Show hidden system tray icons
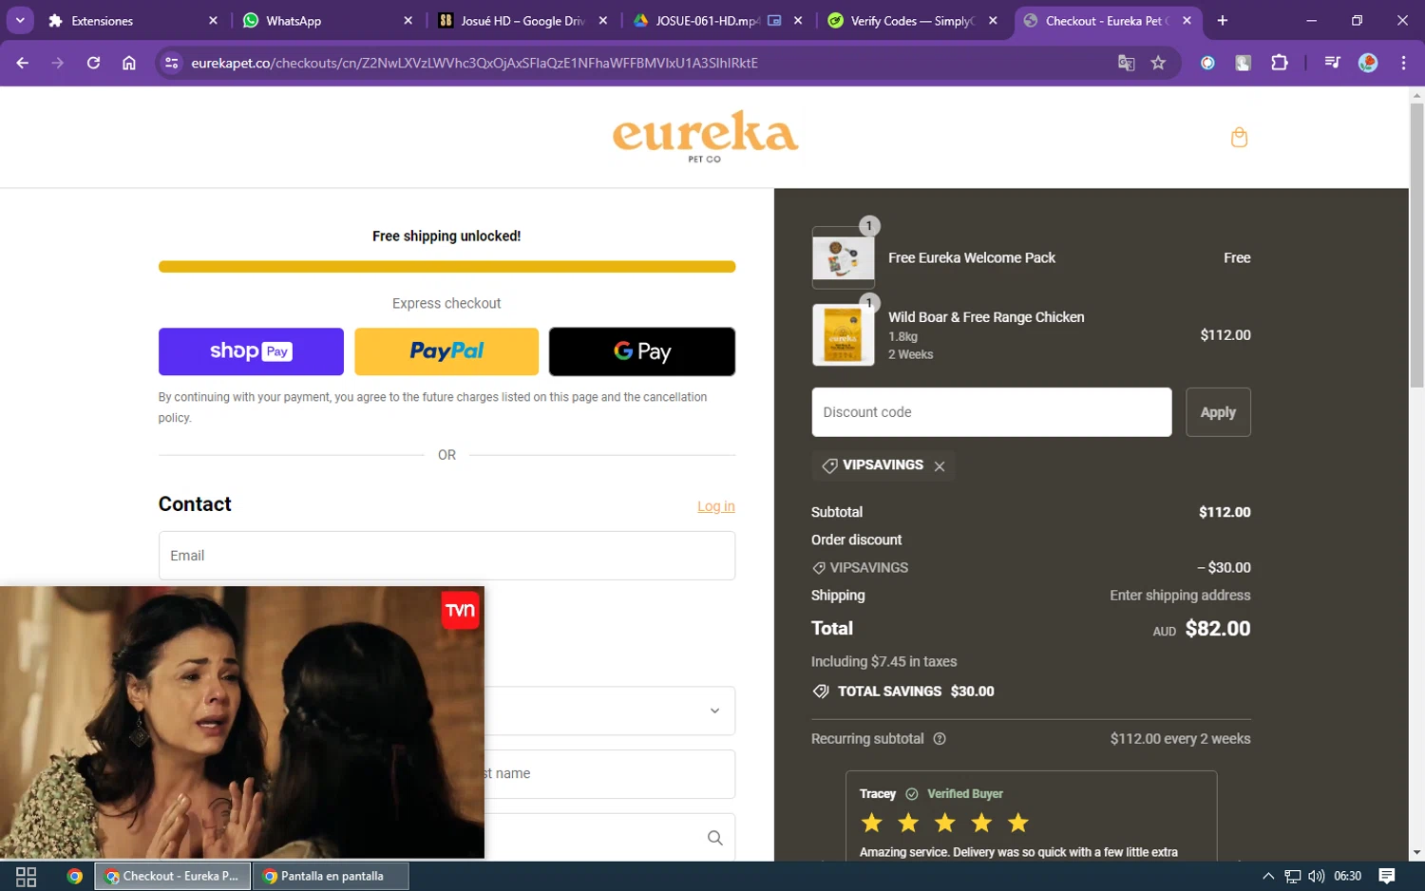 [1268, 877]
